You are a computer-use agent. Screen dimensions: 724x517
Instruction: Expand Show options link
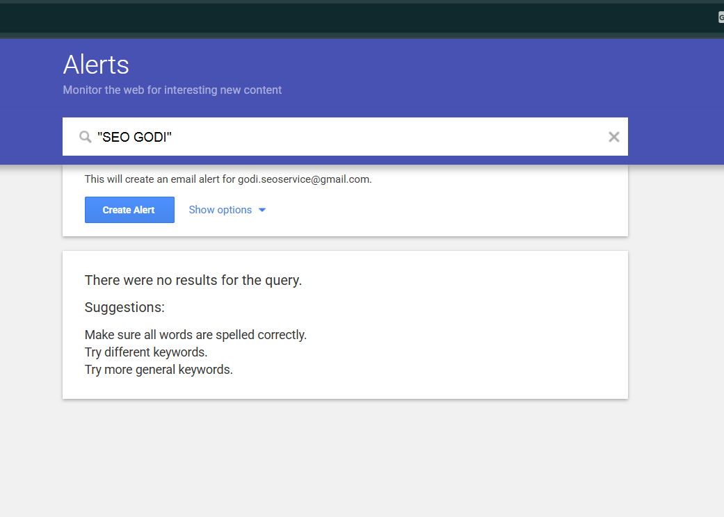(x=220, y=210)
